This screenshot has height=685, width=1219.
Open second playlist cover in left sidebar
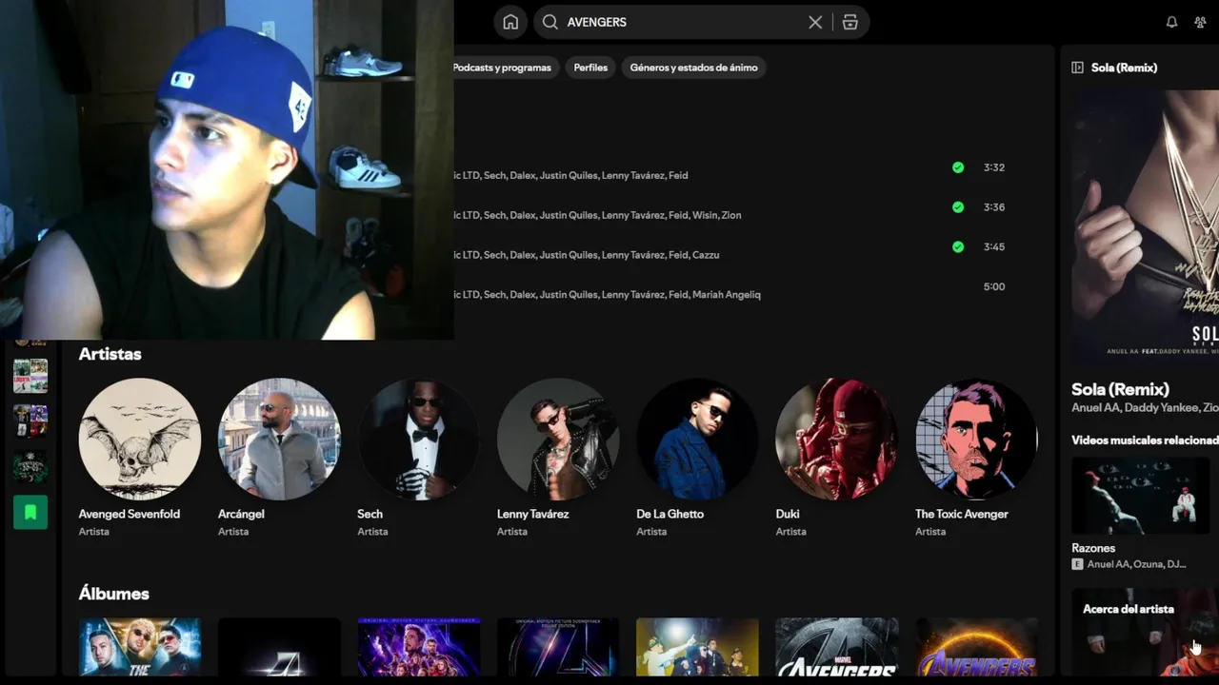(30, 421)
